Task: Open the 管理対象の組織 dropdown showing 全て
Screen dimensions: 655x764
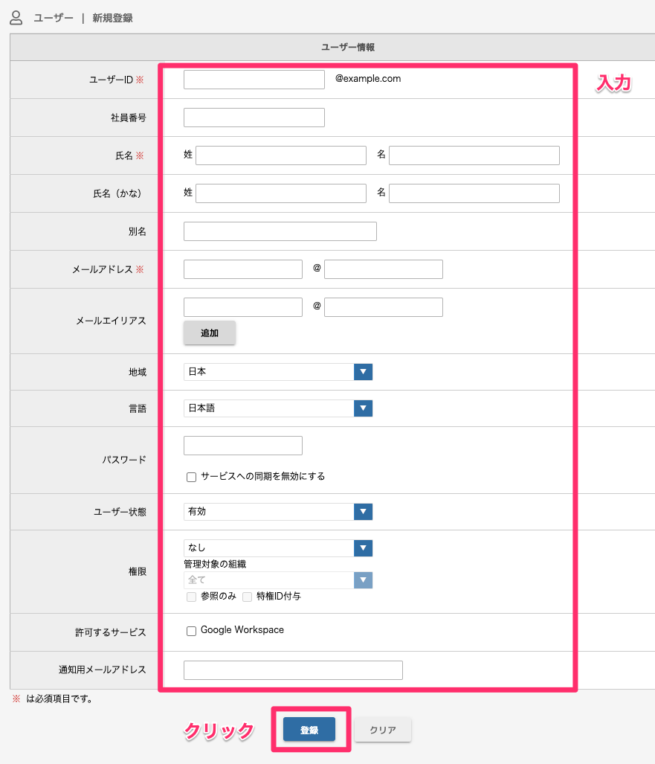Action: point(277,580)
